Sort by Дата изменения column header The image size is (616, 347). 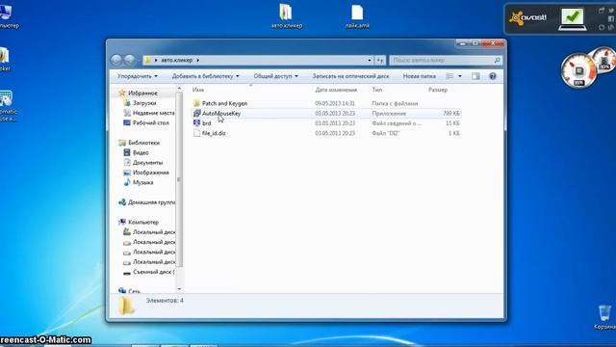(x=336, y=90)
